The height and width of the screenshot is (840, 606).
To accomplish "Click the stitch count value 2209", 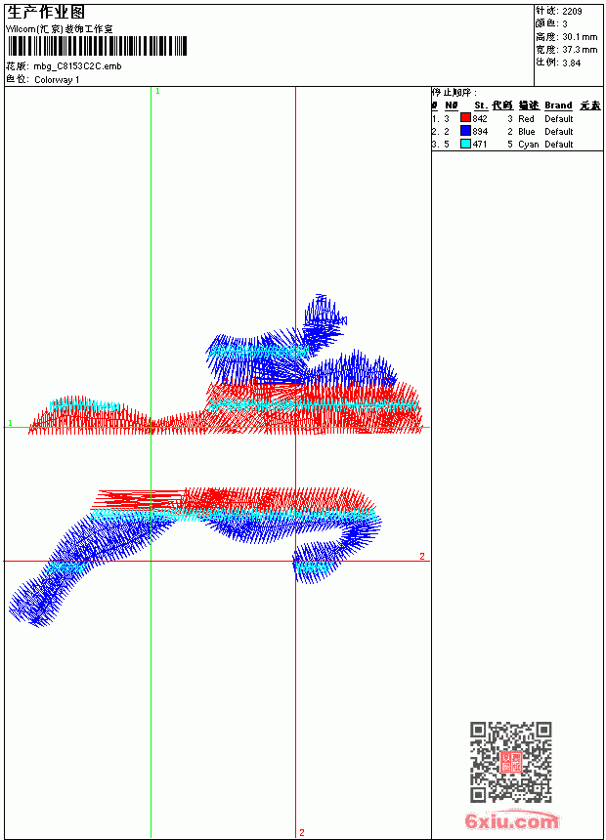I will click(x=572, y=12).
